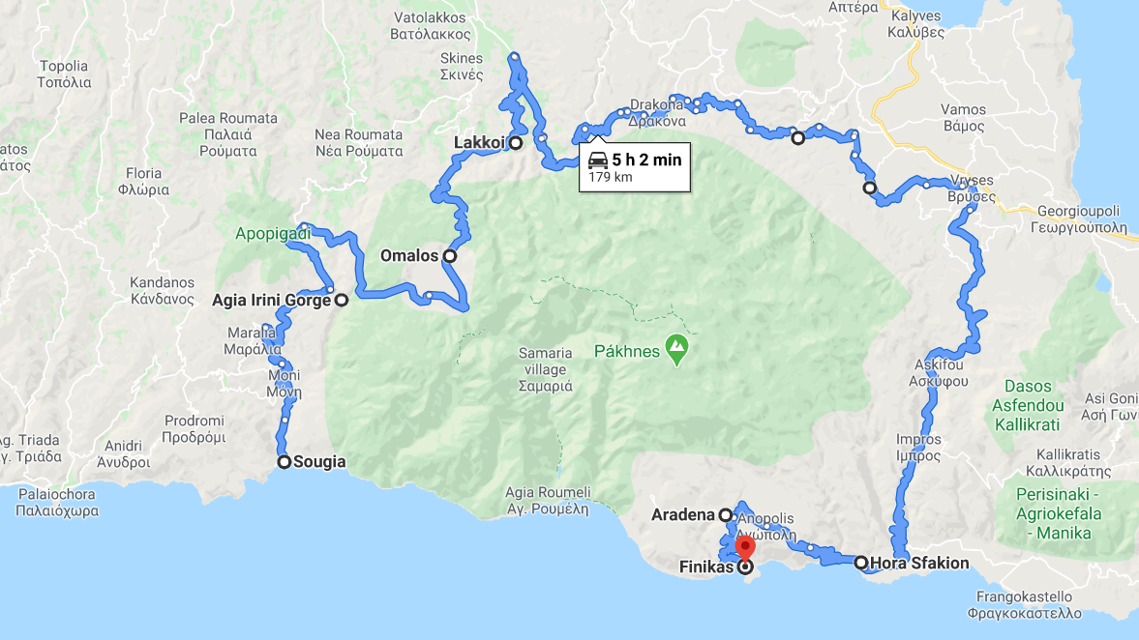Click the Samaria village map label
The width and height of the screenshot is (1139, 640).
(546, 369)
